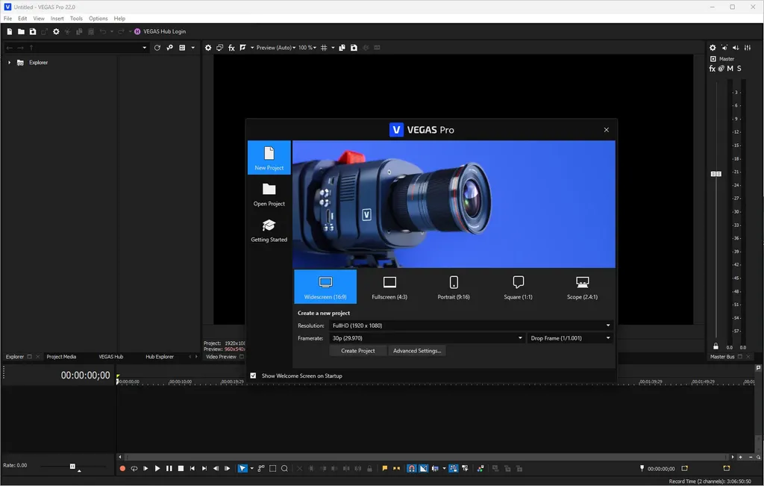The height and width of the screenshot is (486, 764).
Task: Choose the Portrait (9:16) format
Action: click(x=454, y=287)
